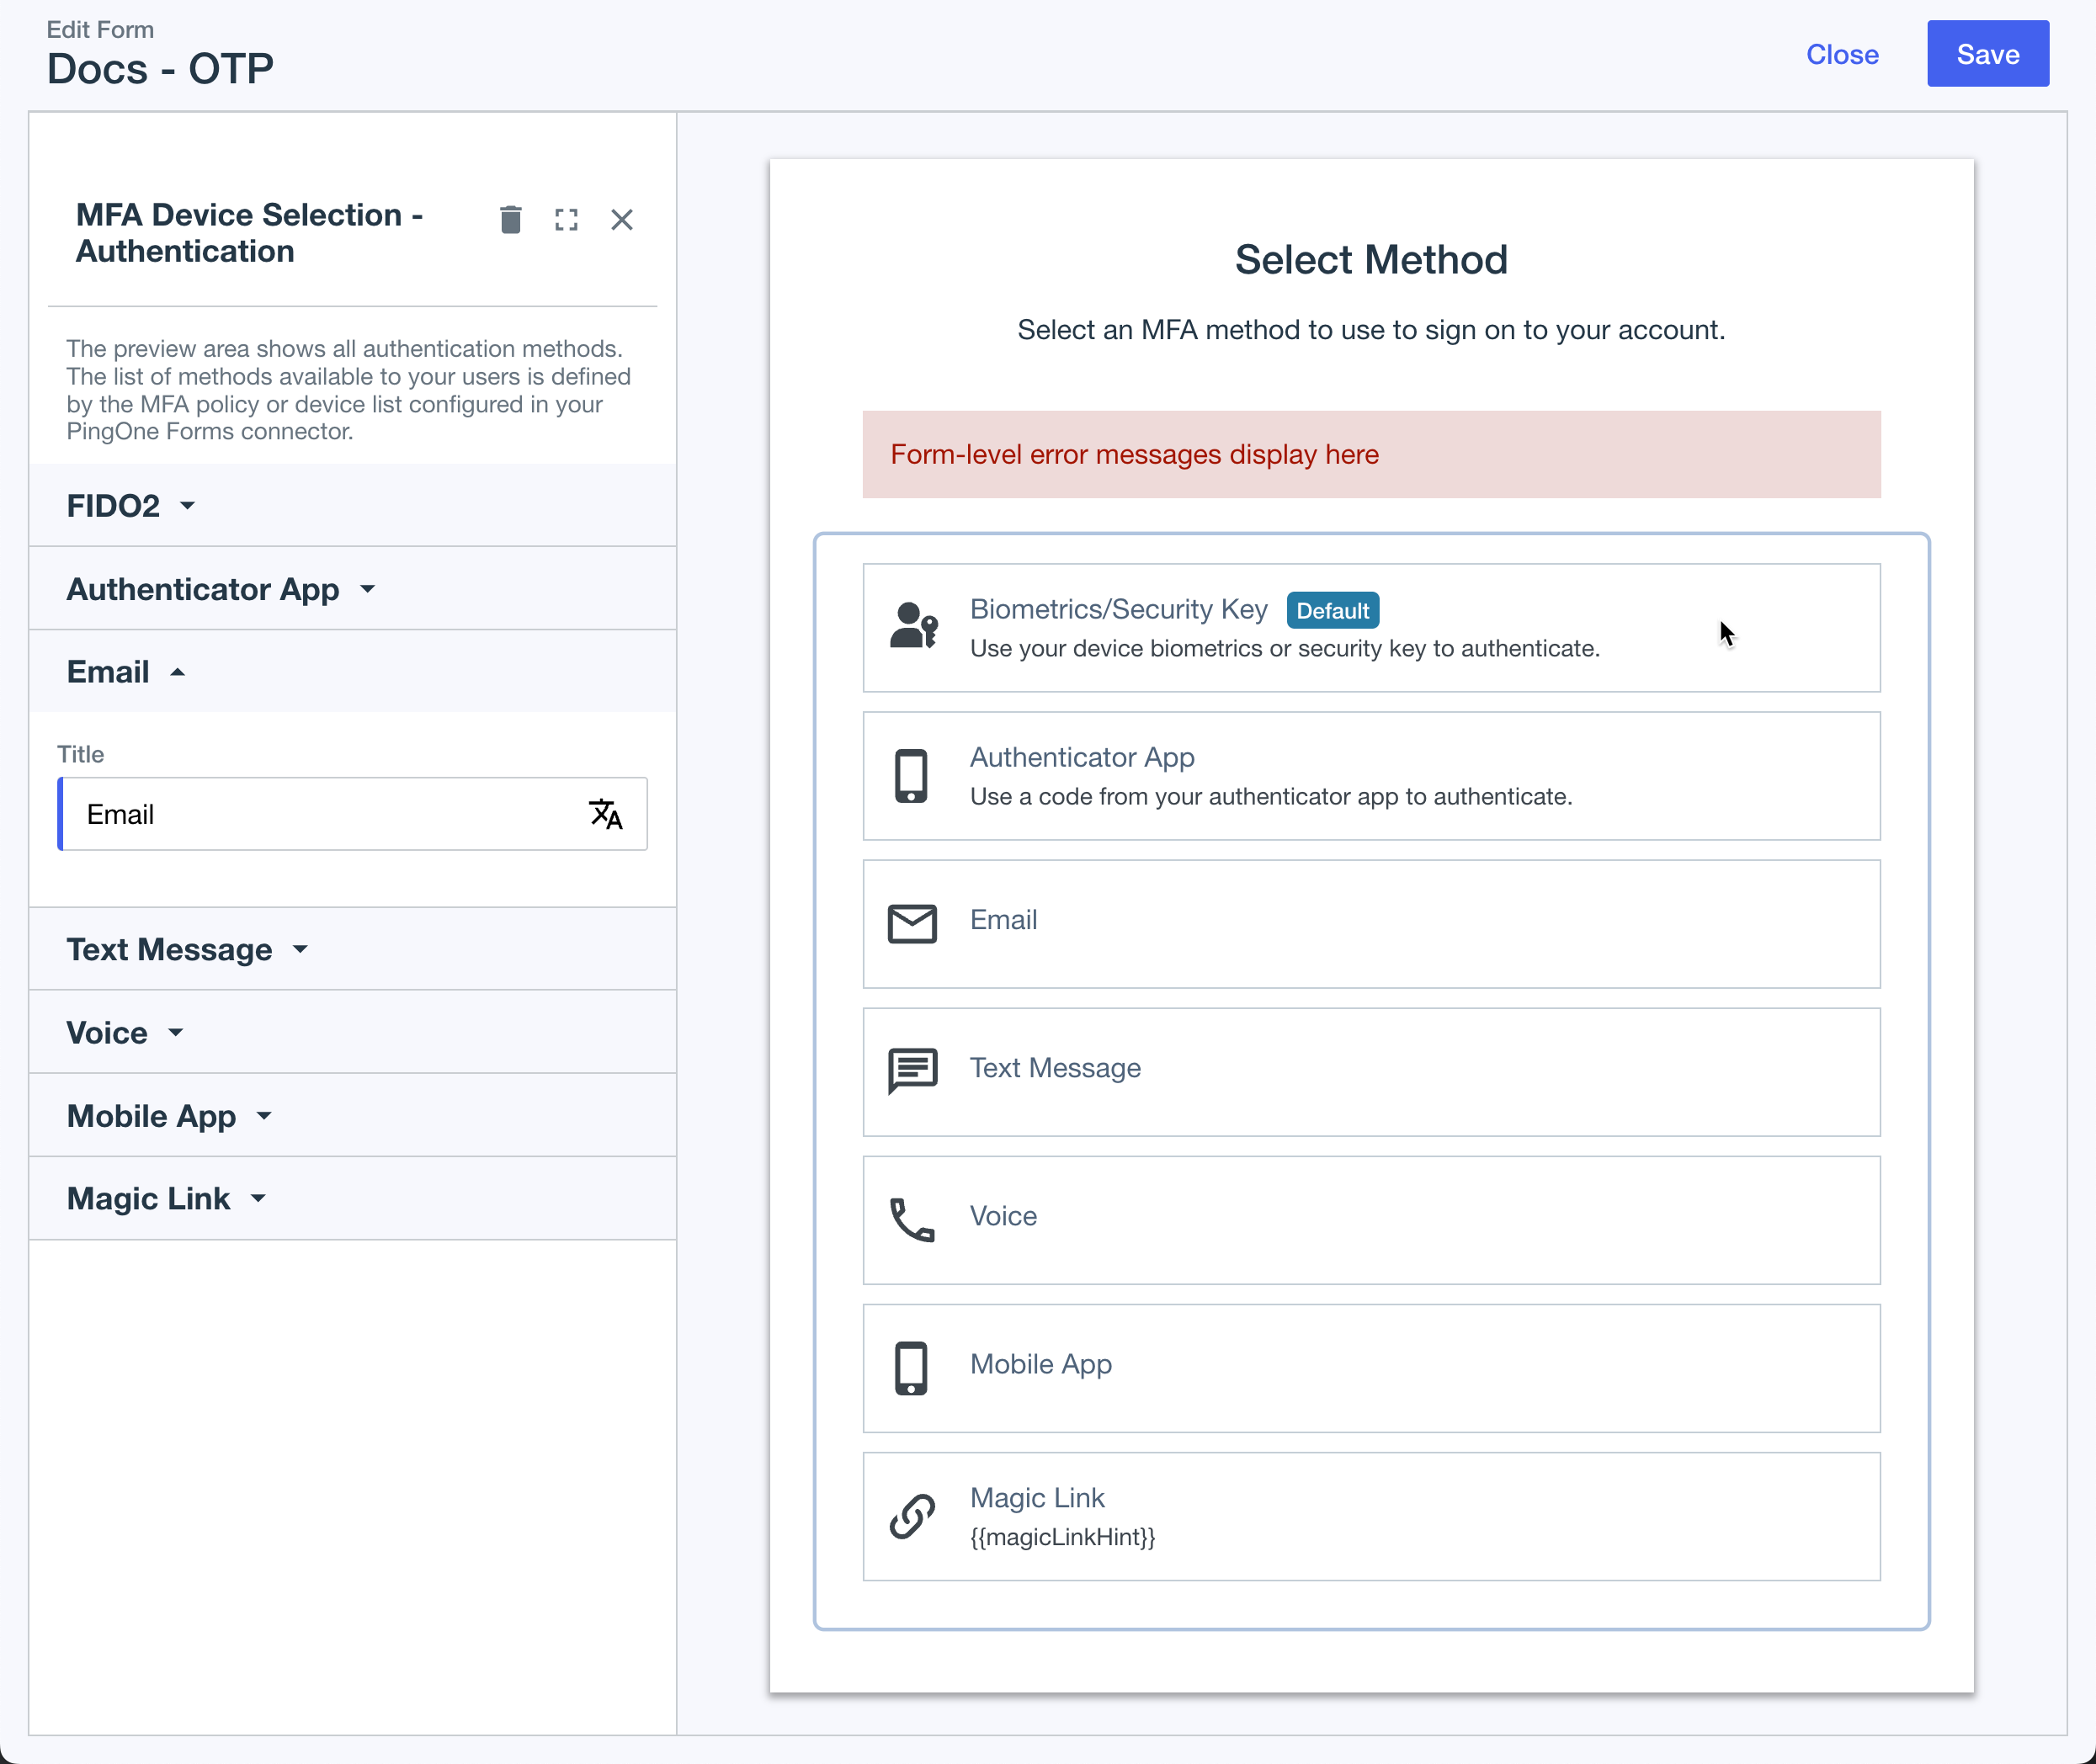Click the Default badge on Biometrics/Security Key
This screenshot has width=2096, height=1764.
1333,610
